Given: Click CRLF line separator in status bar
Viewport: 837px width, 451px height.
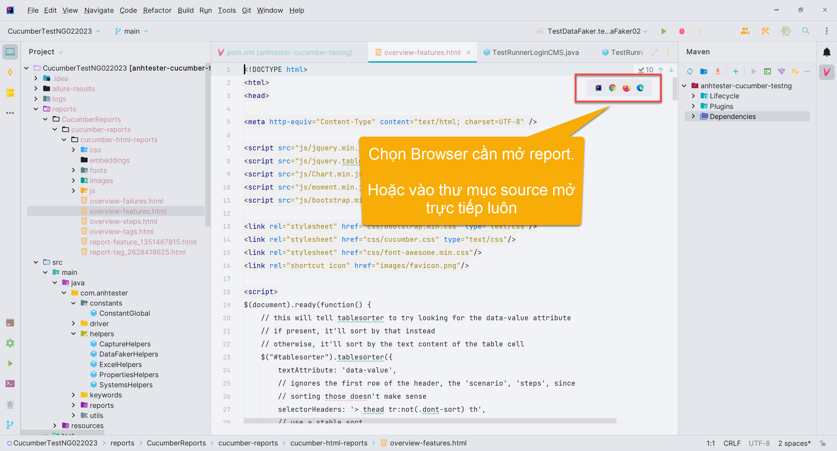Looking at the screenshot, I should click(732, 443).
